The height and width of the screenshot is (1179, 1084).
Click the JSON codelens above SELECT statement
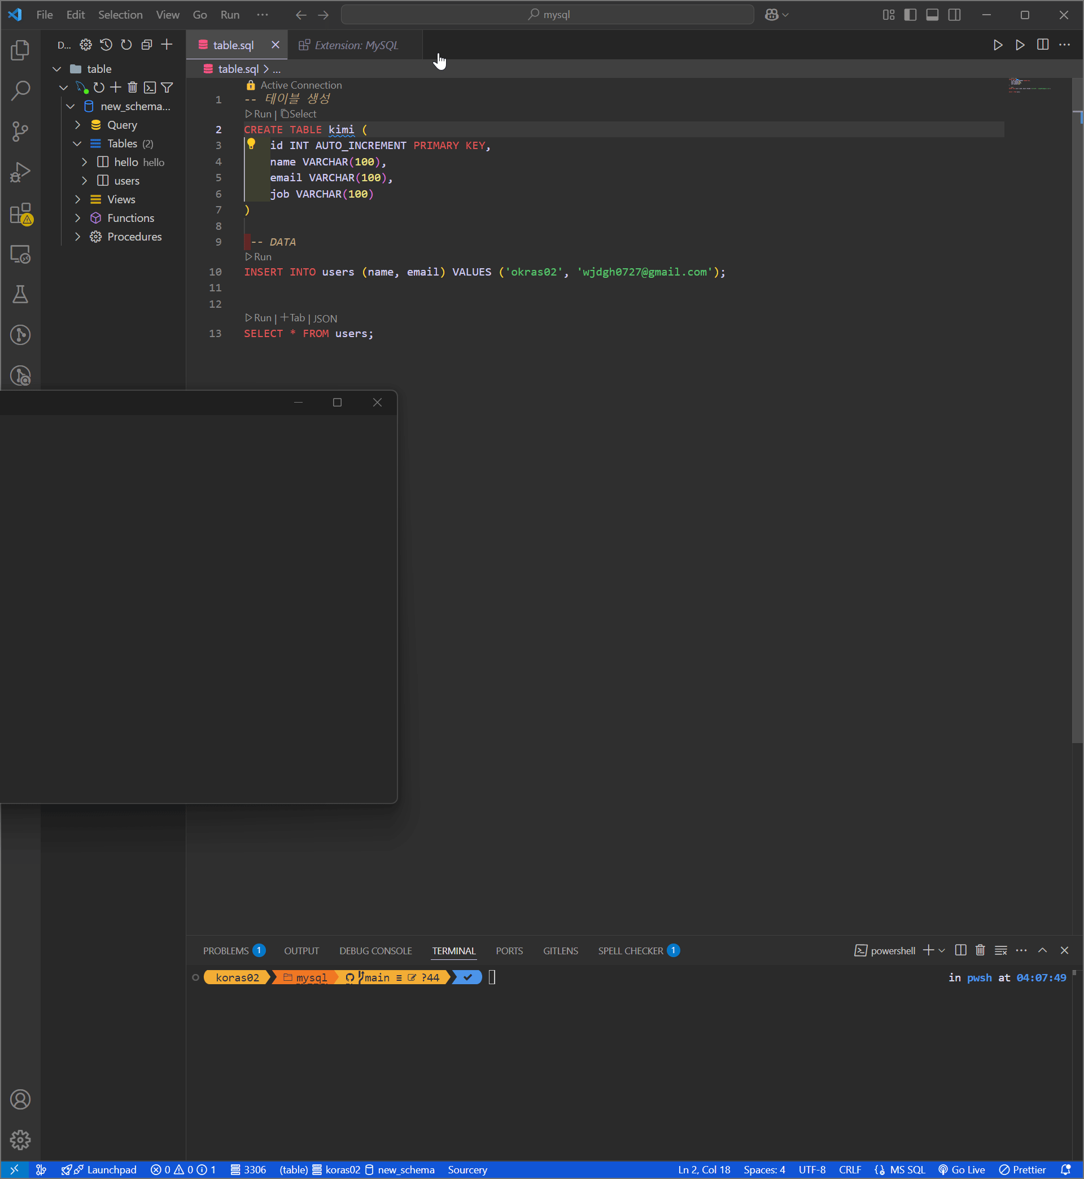tap(325, 318)
